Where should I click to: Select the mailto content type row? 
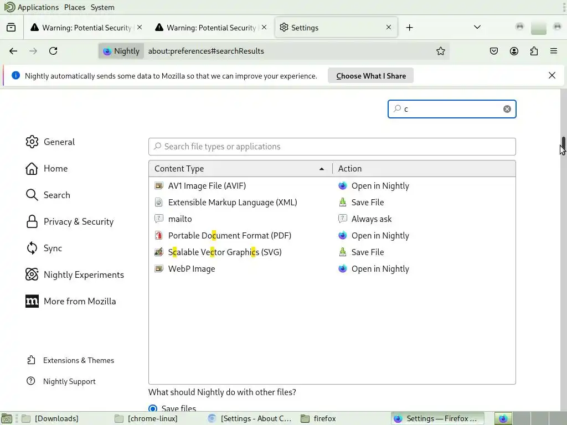click(332, 219)
